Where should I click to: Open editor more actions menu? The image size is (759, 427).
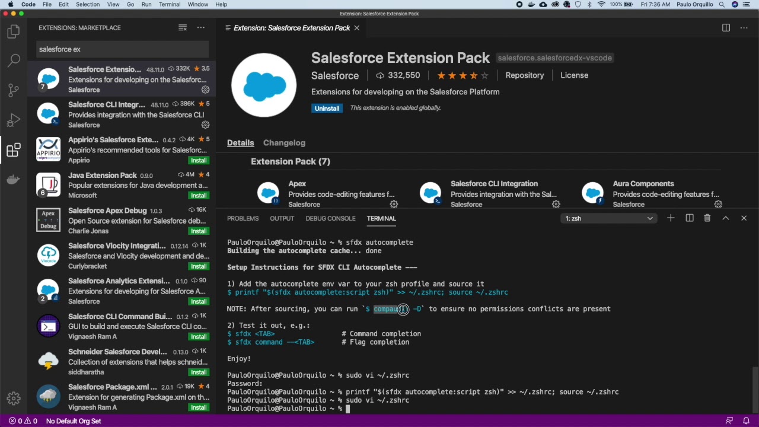[x=744, y=28]
